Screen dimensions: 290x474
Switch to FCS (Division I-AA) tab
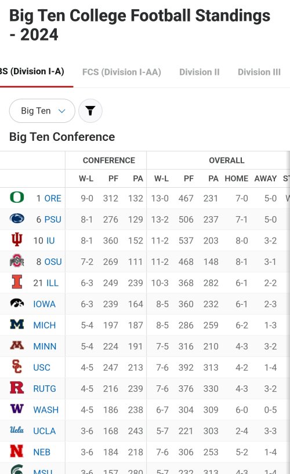[x=122, y=72]
